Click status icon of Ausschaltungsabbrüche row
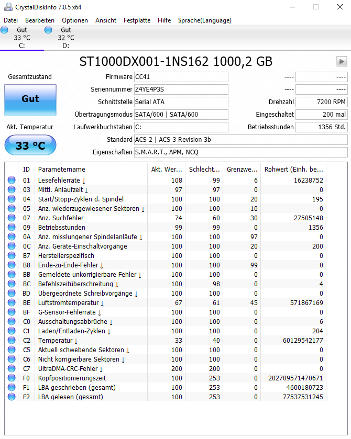 click(12, 322)
